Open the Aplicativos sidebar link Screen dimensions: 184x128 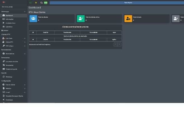click(x=9, y=27)
